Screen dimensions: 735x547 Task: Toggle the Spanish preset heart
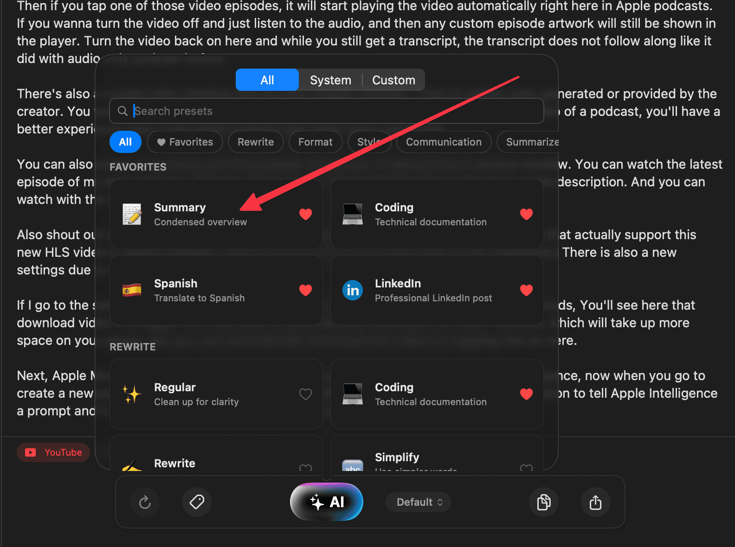tap(305, 290)
